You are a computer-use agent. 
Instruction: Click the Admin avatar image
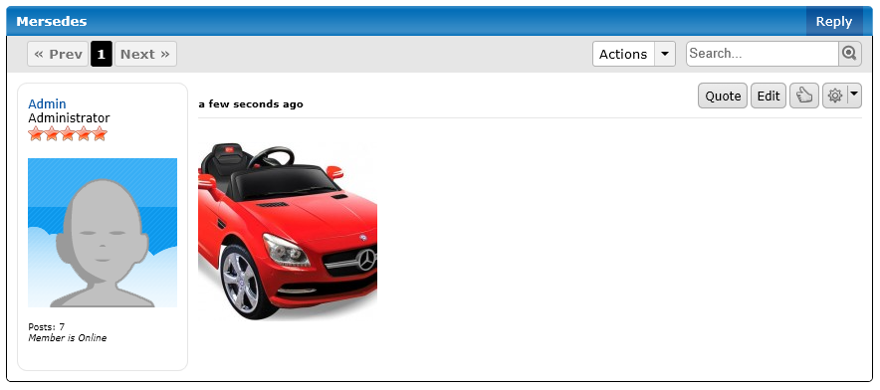103,233
